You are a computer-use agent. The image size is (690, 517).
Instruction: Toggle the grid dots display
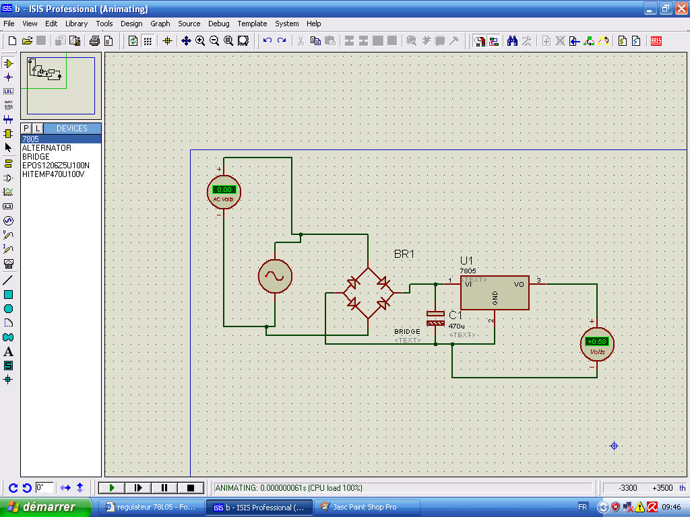point(148,41)
